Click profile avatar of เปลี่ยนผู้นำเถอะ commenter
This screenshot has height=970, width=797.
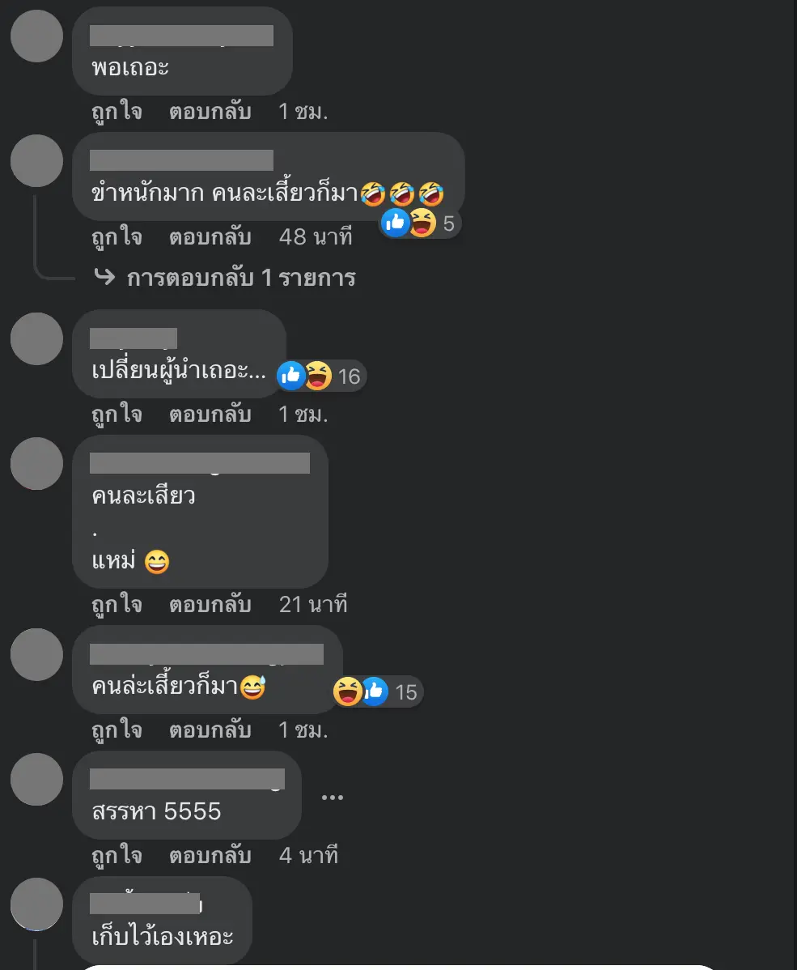point(37,338)
